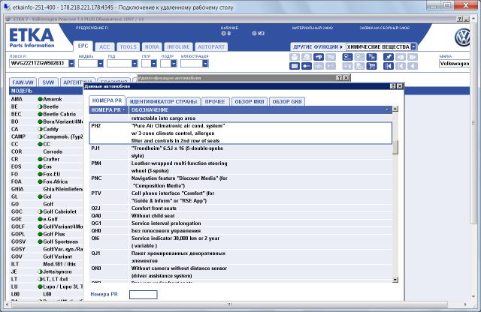
Task: Select the QG1 Service interval prolongation row
Action: point(240,223)
